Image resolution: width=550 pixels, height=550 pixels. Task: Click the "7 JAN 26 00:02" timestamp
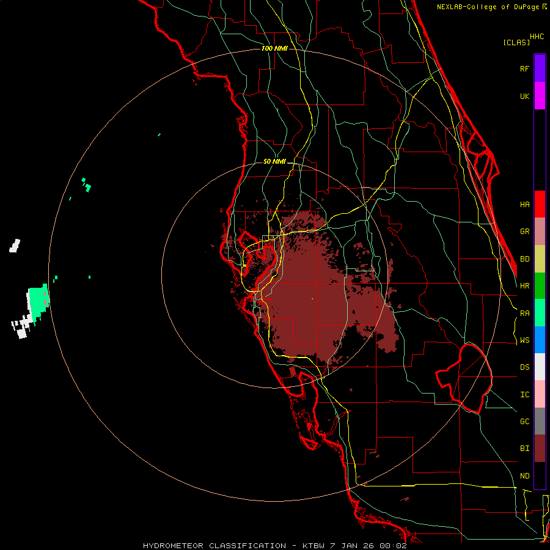point(369,546)
